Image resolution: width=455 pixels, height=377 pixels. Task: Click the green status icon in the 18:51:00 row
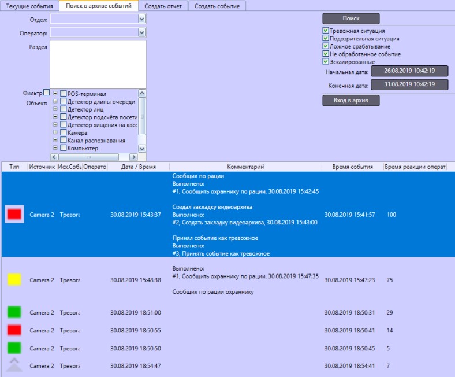14,312
